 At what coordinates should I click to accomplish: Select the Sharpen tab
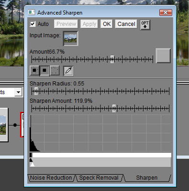tap(147, 178)
